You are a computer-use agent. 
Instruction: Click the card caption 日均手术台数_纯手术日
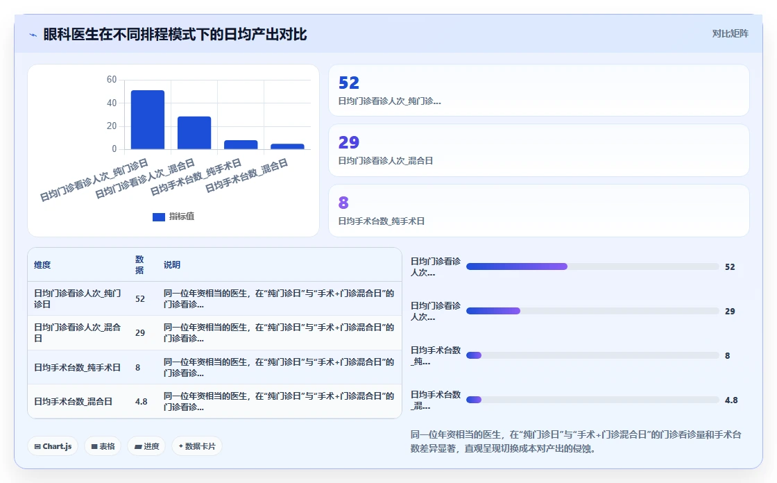click(x=381, y=221)
